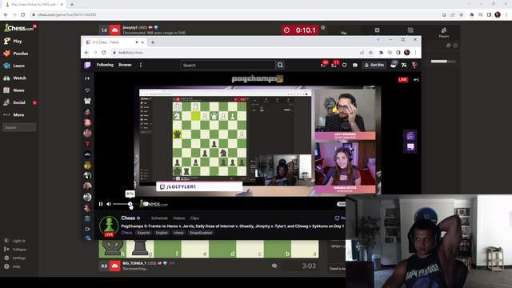Open Twitch Prime loot icon with badge 90

pos(323,65)
